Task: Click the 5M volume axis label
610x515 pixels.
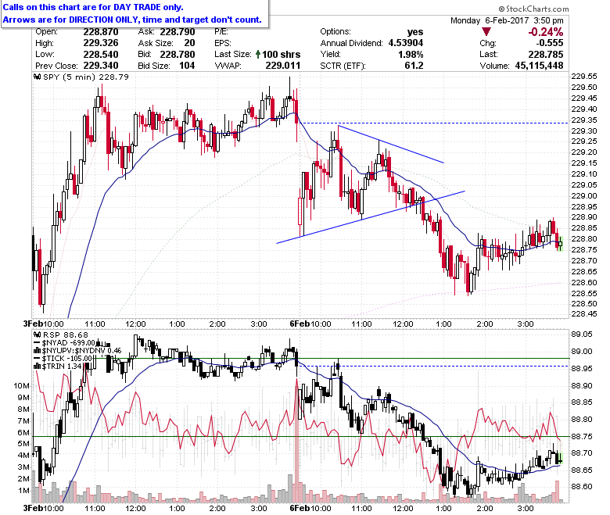Action: point(23,443)
